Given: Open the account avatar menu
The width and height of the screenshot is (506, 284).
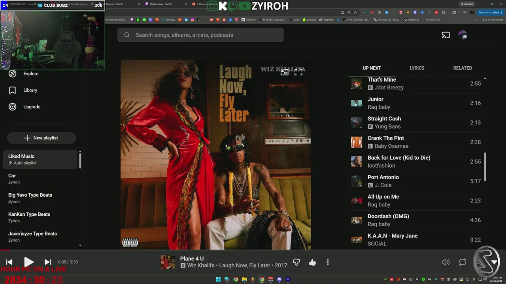Looking at the screenshot, I should pyautogui.click(x=463, y=35).
